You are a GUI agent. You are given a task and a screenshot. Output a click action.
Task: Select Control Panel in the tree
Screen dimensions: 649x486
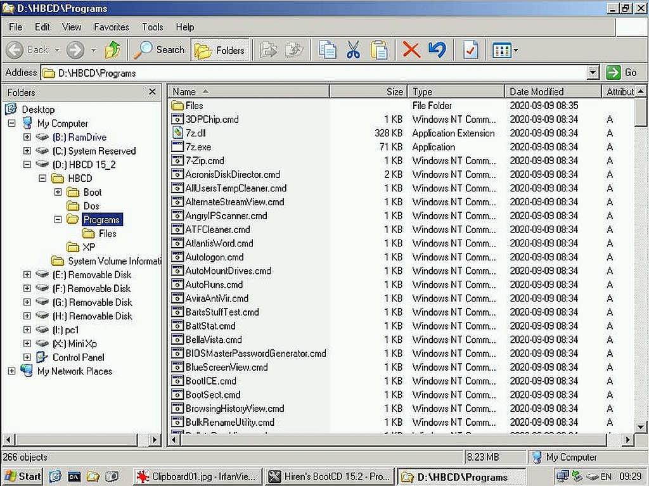[x=78, y=357]
